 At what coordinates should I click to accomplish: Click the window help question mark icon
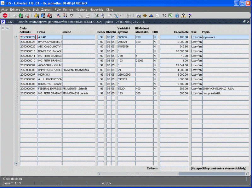pos(190,15)
